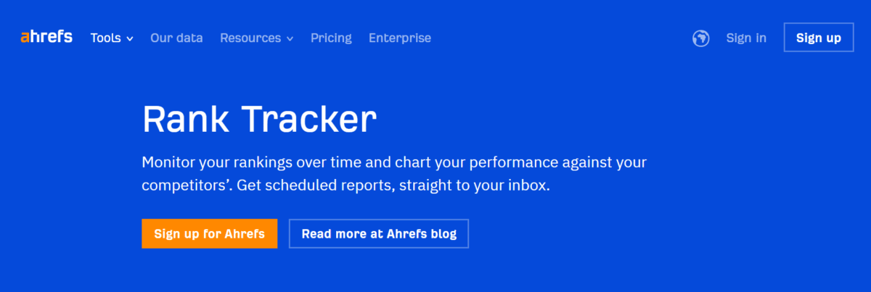Click the ahrefs logo
This screenshot has height=292, width=871.
tap(46, 37)
